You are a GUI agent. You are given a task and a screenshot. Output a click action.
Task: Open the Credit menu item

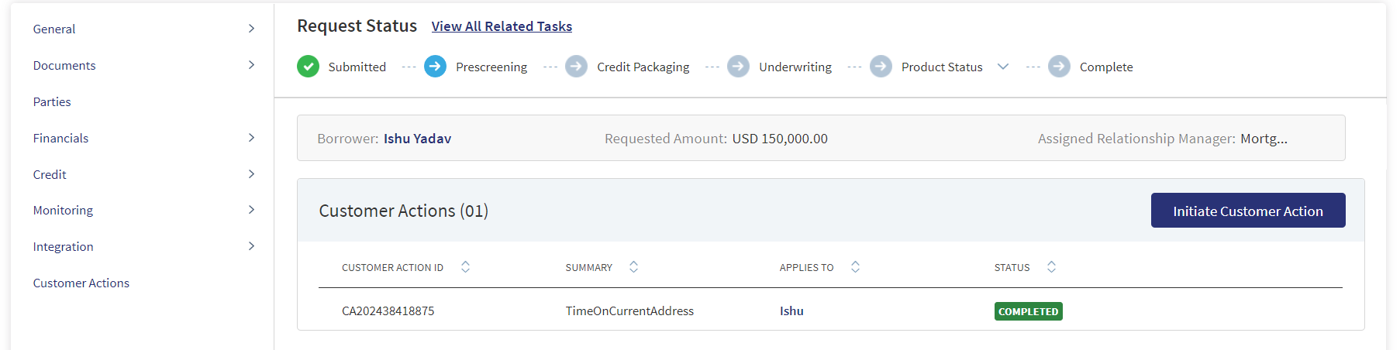(x=50, y=174)
